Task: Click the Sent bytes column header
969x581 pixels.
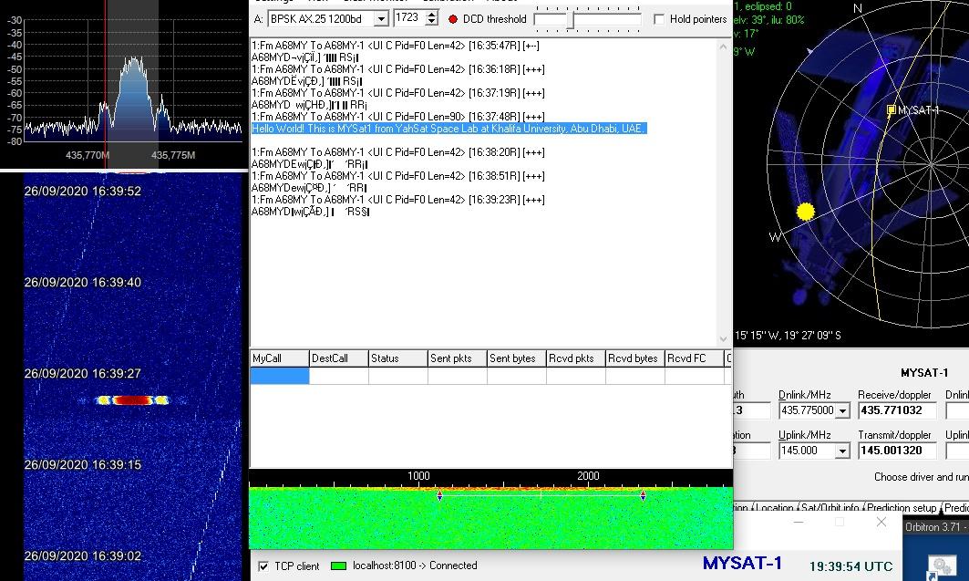Action: 517,358
